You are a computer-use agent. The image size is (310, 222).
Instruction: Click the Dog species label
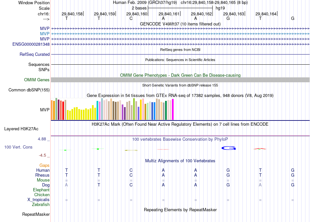pyautogui.click(x=46, y=185)
